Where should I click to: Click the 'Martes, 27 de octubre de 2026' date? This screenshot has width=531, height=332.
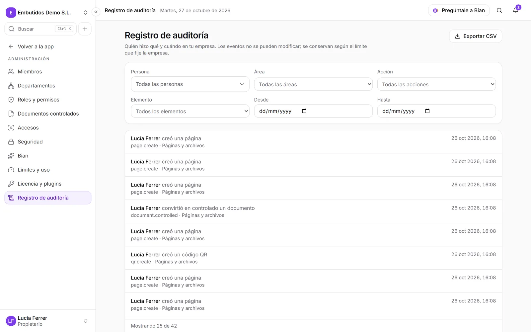pos(195,11)
